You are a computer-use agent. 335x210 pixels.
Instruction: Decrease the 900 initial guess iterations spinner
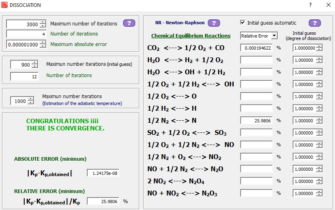click(34, 66)
